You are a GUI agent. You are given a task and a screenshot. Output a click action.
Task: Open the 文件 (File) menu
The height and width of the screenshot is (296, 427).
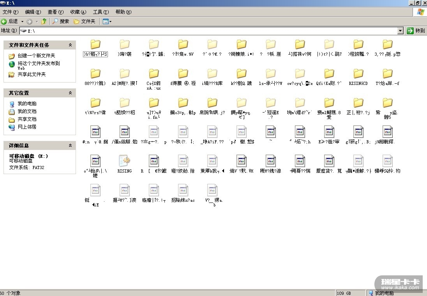coord(10,12)
